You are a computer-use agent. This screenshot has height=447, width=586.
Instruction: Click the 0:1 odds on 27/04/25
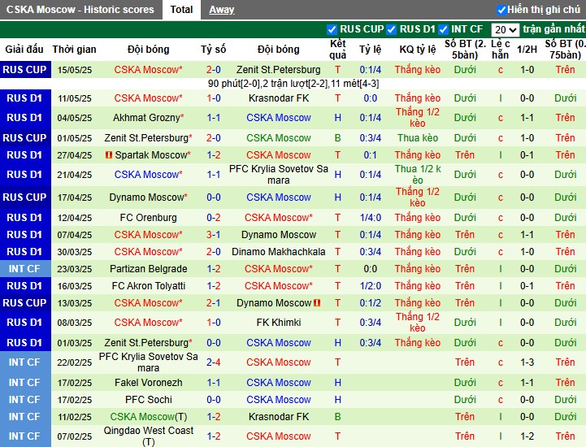pos(371,154)
